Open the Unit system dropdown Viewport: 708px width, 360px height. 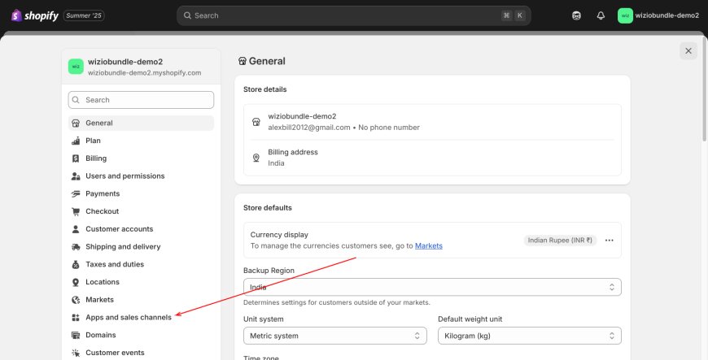(x=335, y=336)
